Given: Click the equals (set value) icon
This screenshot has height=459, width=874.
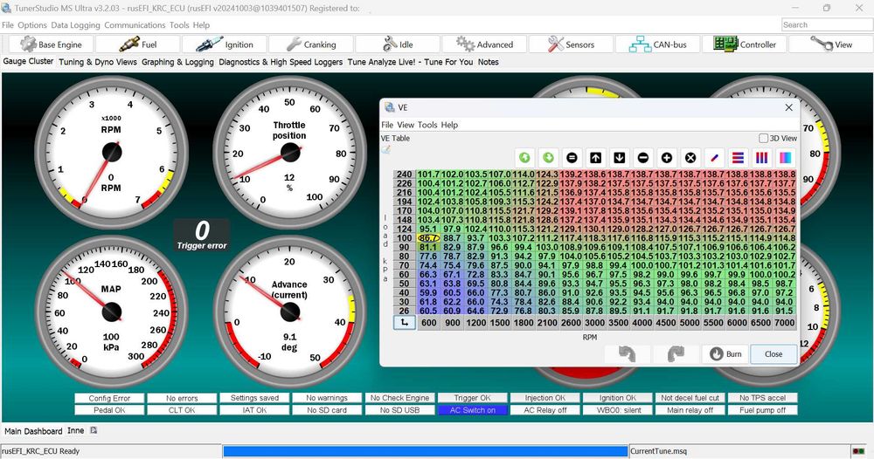Looking at the screenshot, I should (x=572, y=158).
